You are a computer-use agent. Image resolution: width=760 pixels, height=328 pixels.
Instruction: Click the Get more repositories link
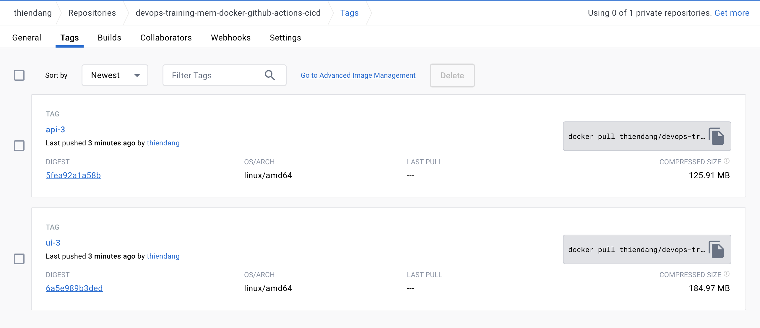coord(732,13)
